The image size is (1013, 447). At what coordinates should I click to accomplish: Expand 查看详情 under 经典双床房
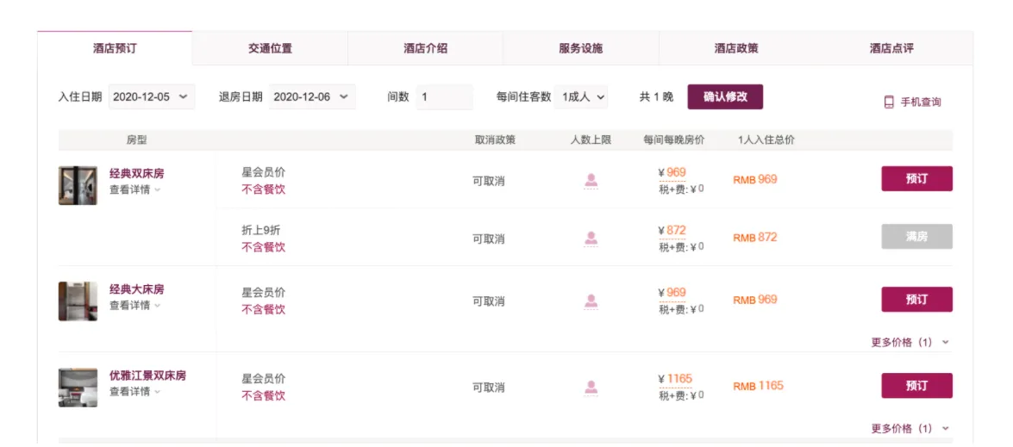pyautogui.click(x=134, y=189)
